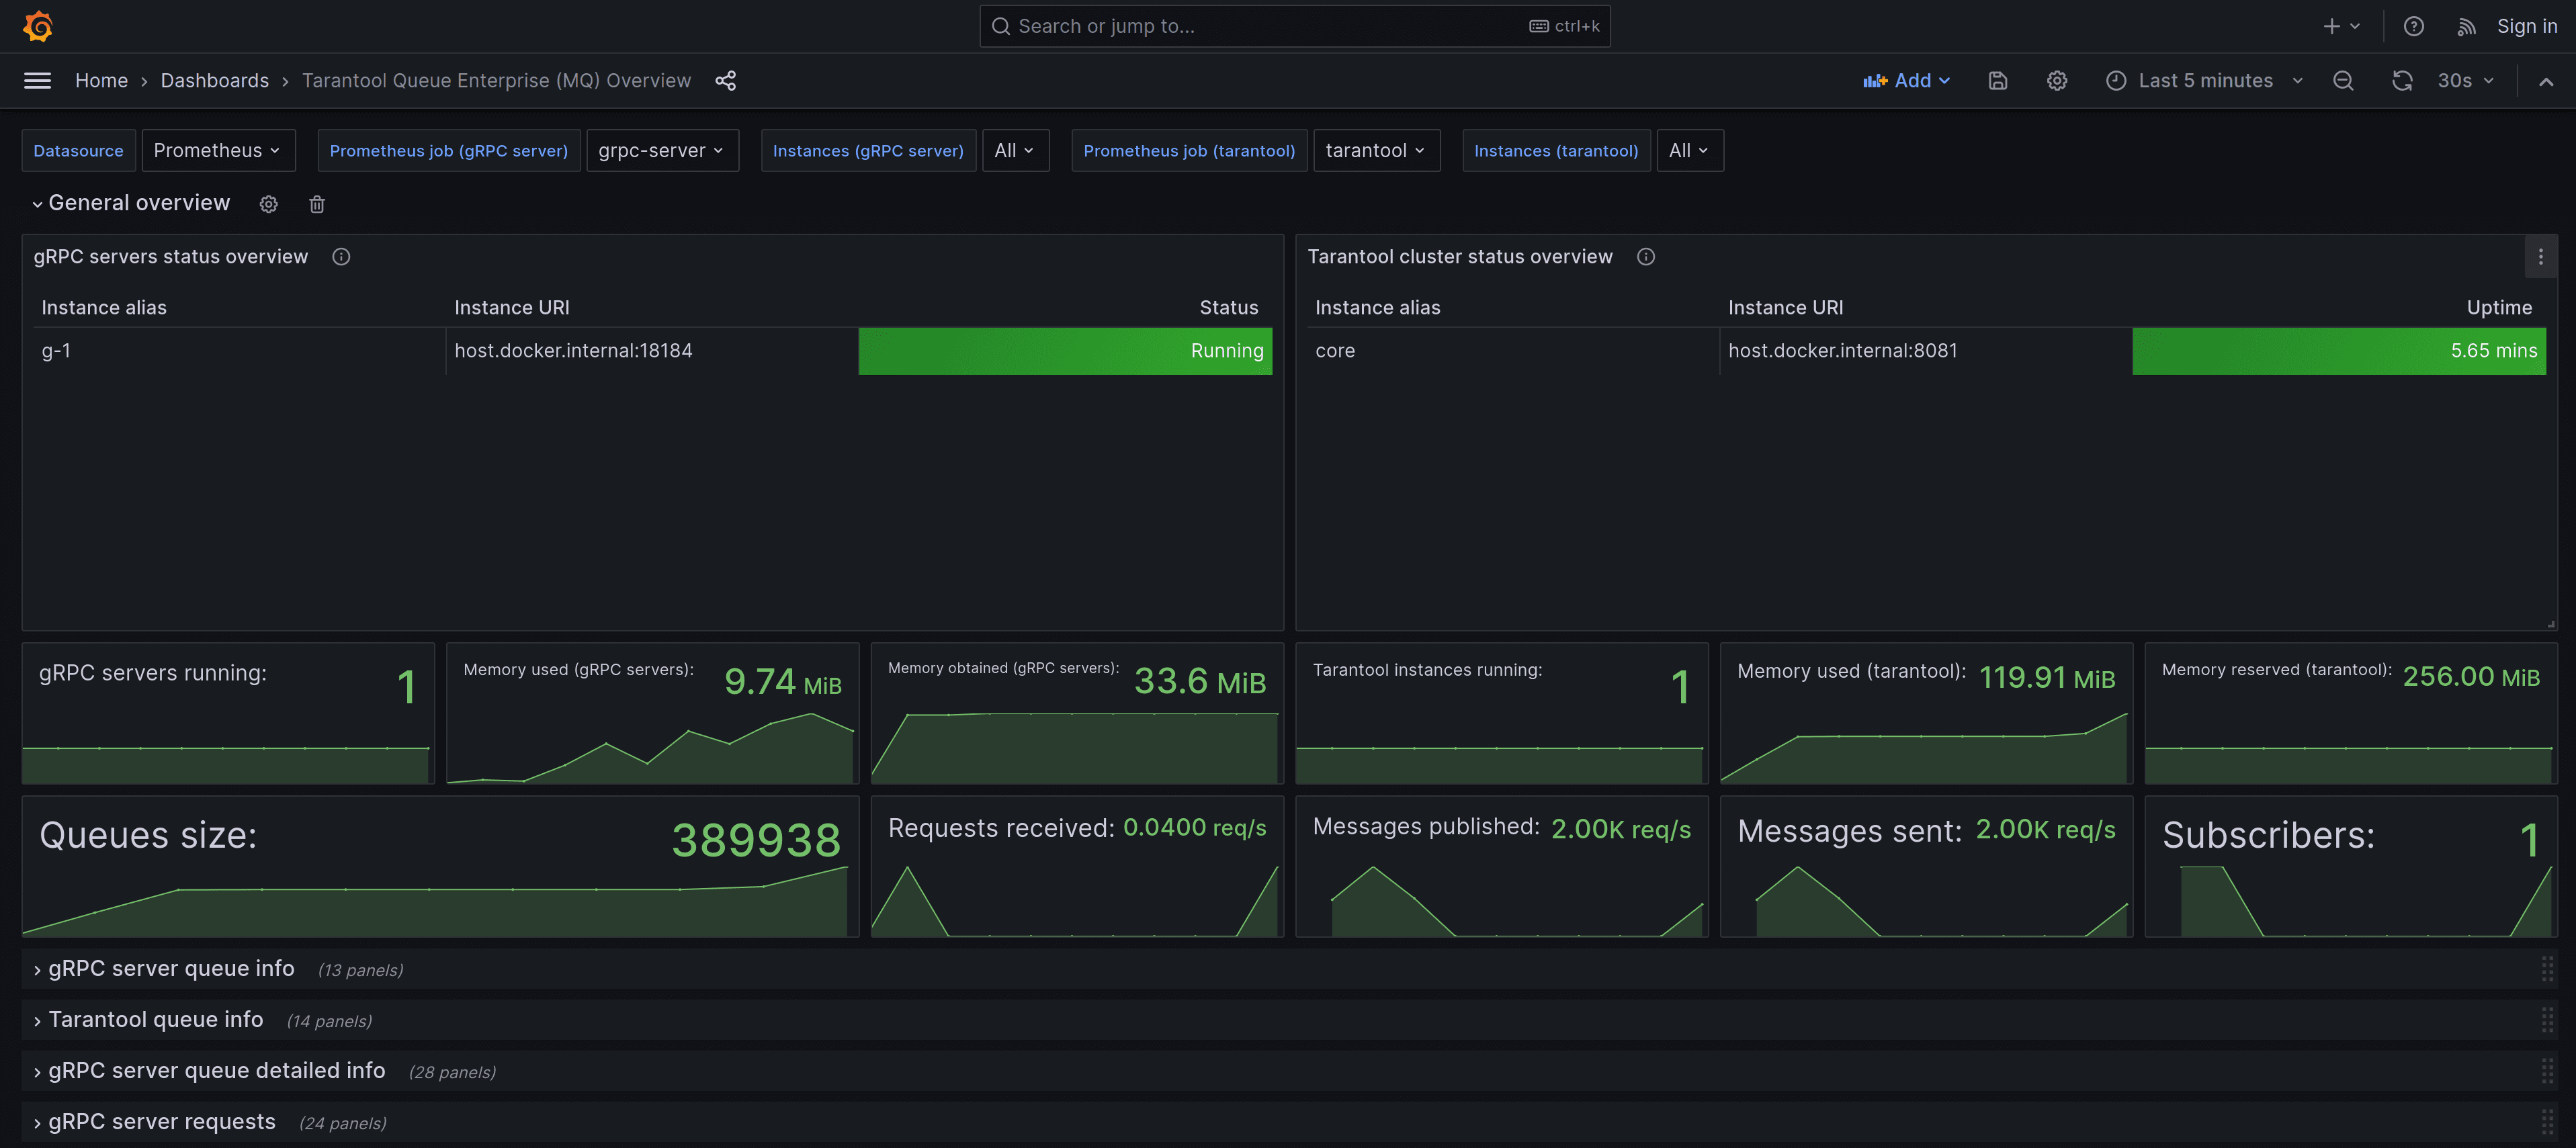
Task: Open the Last 5 minutes time picker
Action: point(2205,81)
